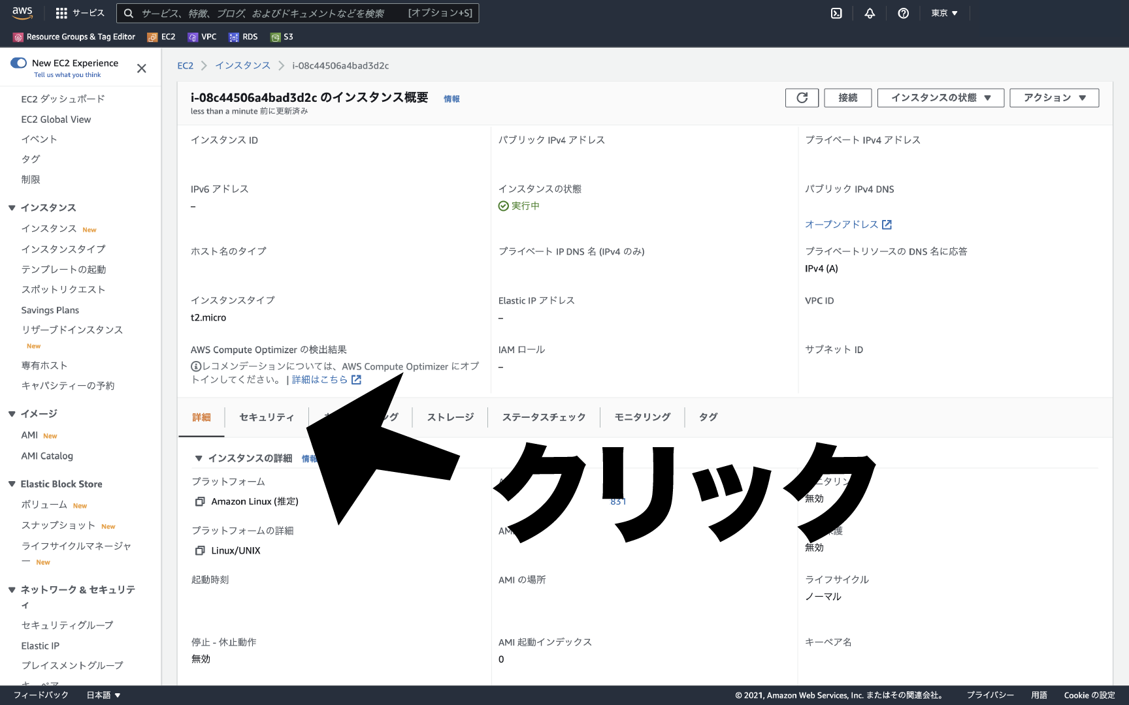Viewport: 1129px width, 705px height.
Task: Open Elastic IP in sidebar
Action: (41, 646)
